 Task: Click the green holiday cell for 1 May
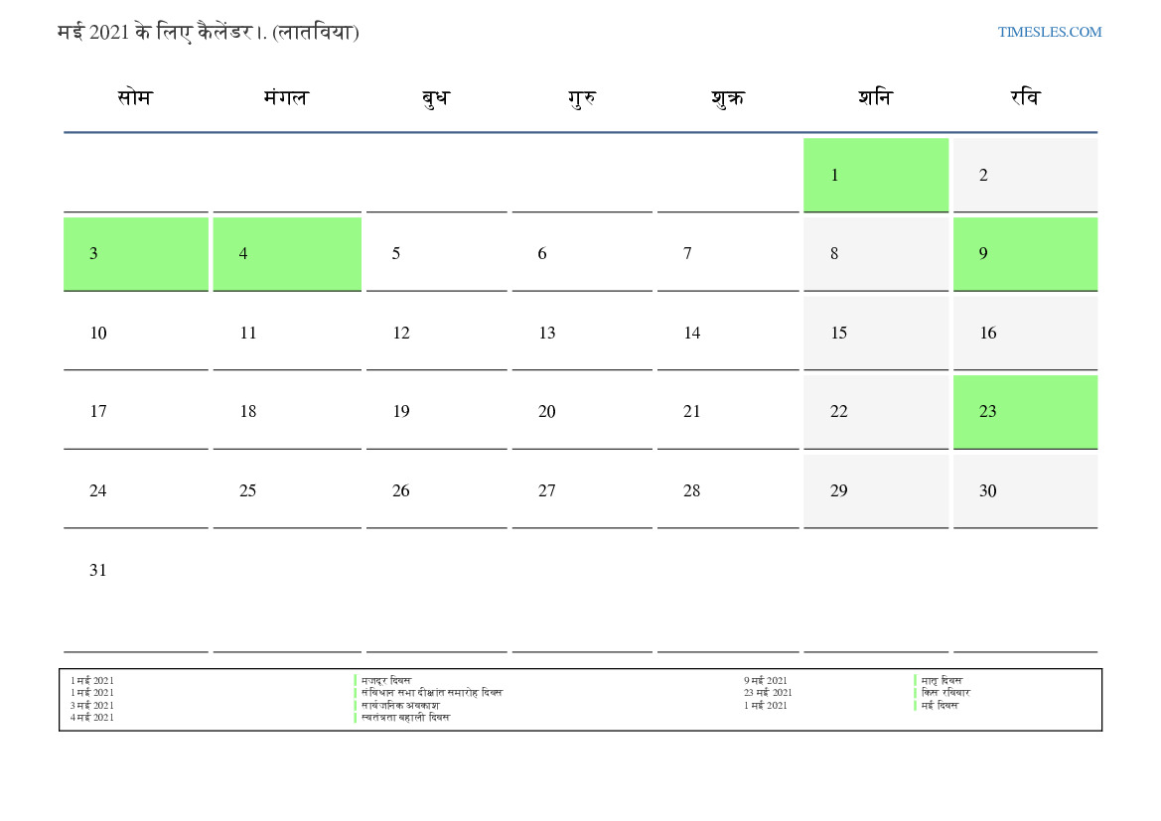pyautogui.click(x=875, y=175)
